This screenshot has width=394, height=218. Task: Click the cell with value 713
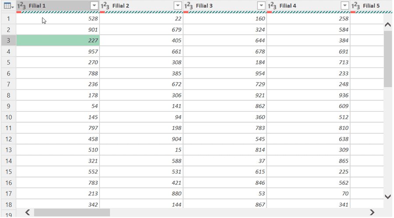309,62
